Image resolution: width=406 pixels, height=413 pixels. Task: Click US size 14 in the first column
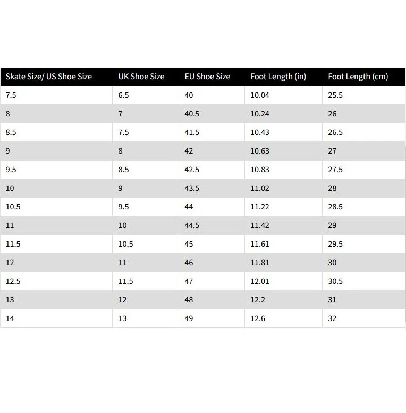[10, 318]
